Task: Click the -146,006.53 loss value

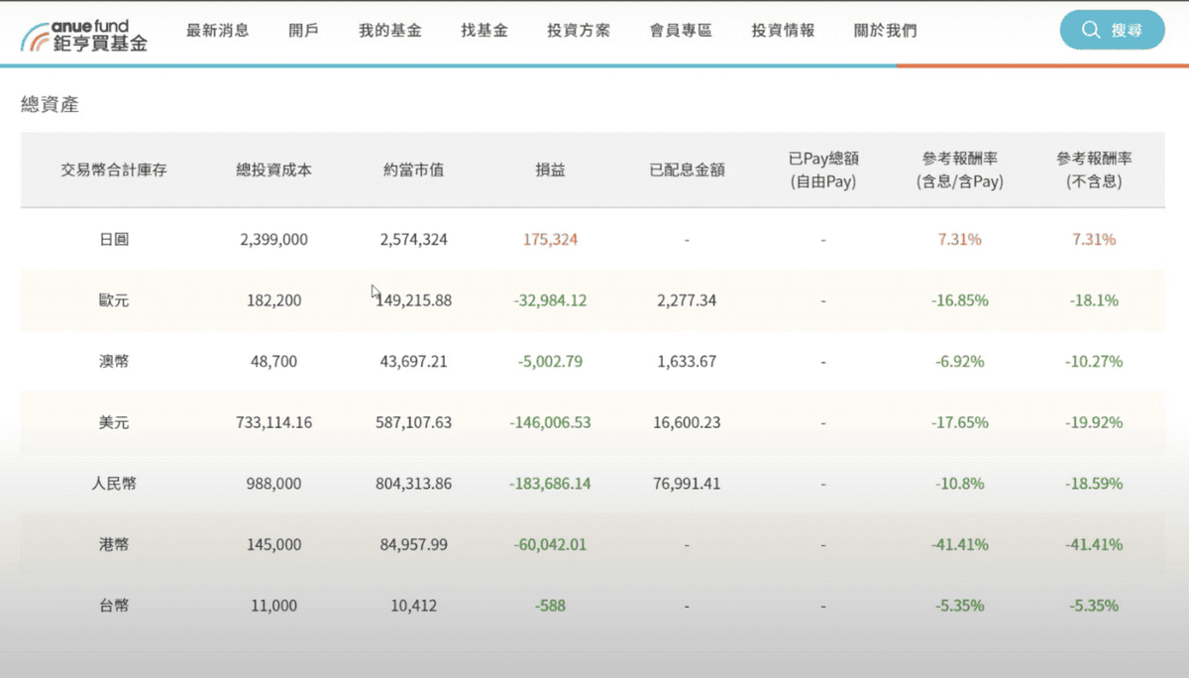Action: pos(550,422)
